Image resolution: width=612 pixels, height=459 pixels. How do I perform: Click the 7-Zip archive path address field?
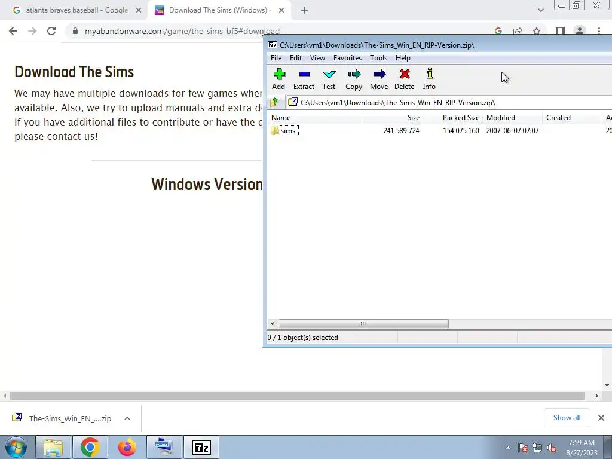449,103
